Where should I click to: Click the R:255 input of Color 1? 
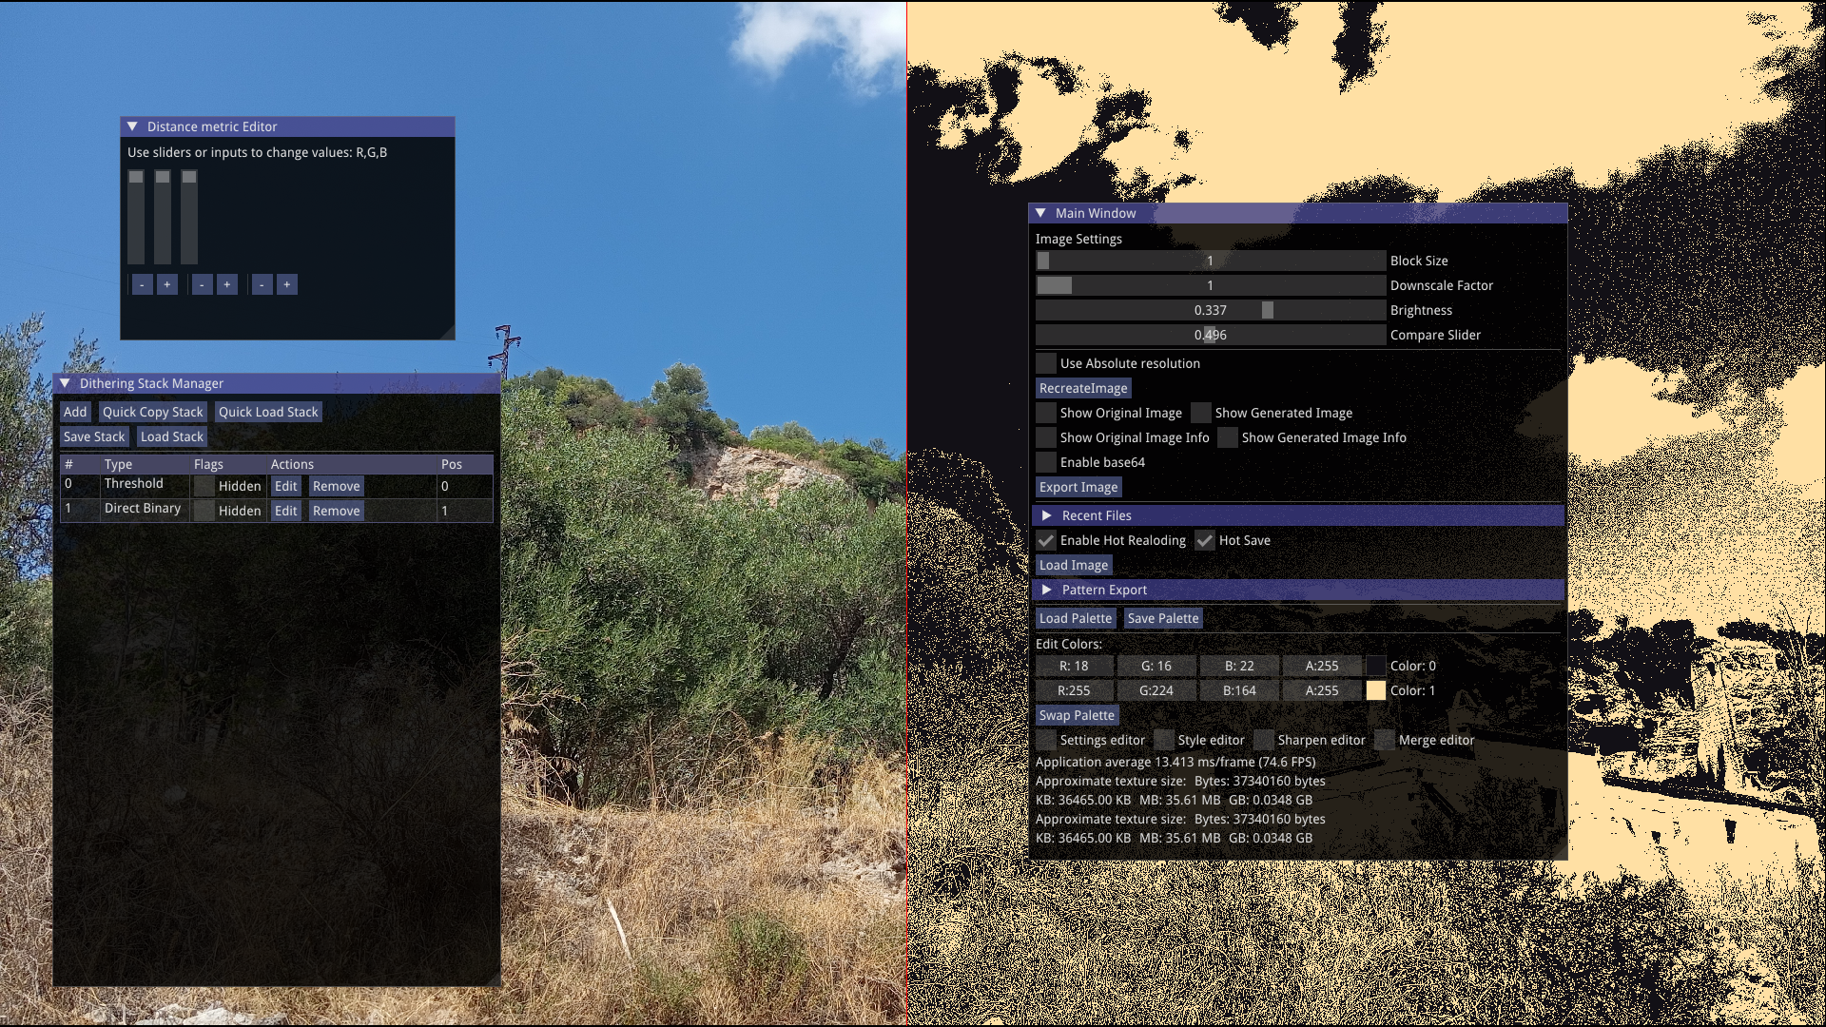(x=1074, y=690)
